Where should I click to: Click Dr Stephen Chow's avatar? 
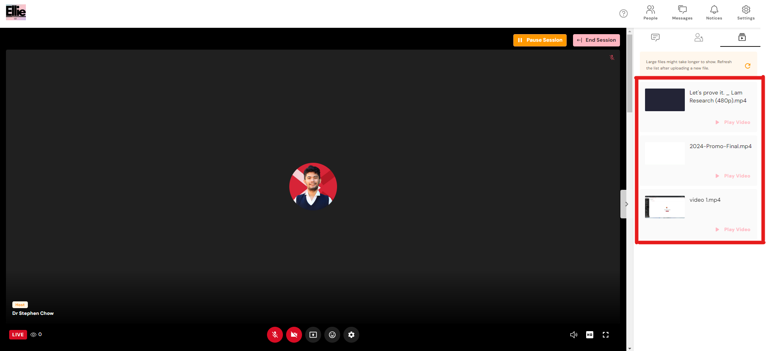pyautogui.click(x=313, y=187)
